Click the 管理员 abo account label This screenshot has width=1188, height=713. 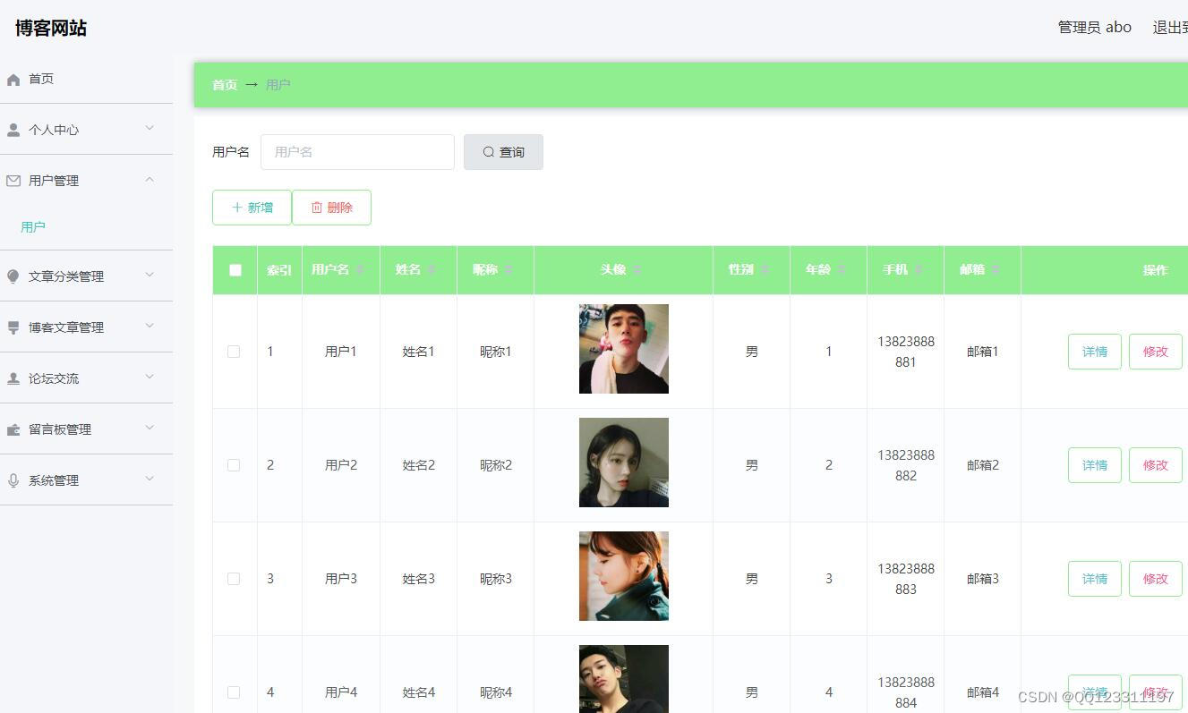[x=1095, y=28]
